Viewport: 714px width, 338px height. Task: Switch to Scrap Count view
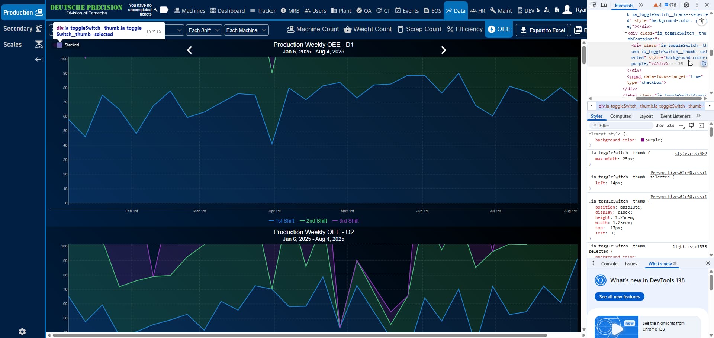[419, 29]
